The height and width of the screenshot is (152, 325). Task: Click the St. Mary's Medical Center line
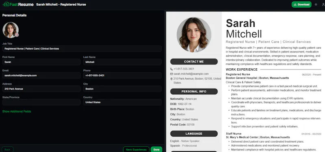pos(258,137)
